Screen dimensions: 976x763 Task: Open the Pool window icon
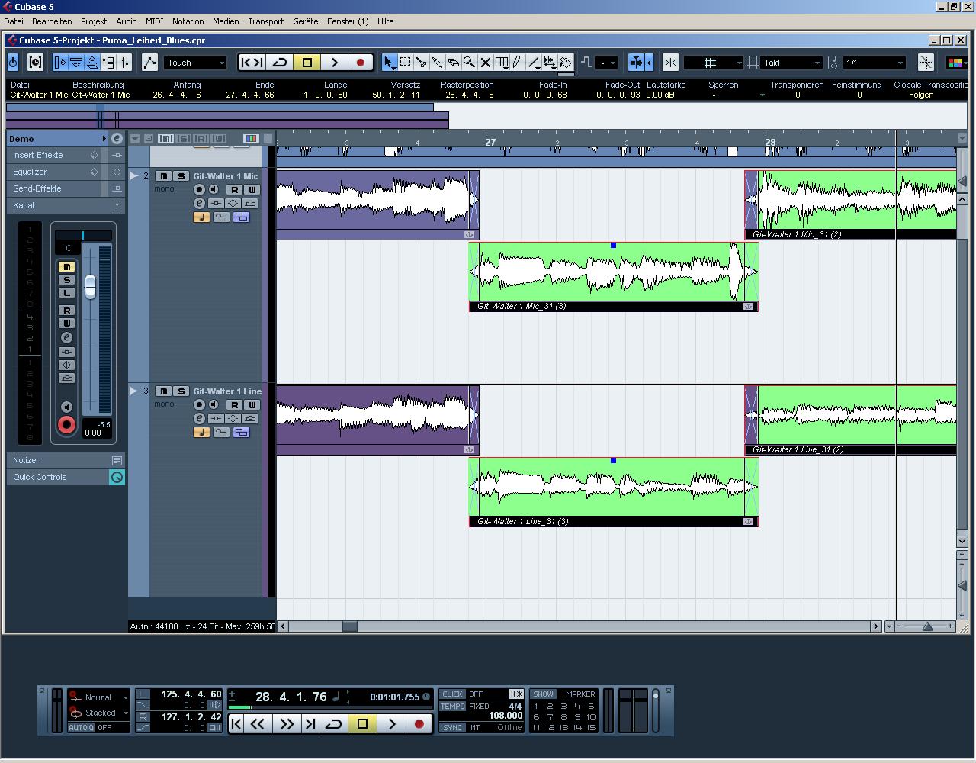tap(108, 63)
